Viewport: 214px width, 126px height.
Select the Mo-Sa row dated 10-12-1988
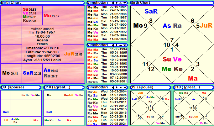pyautogui.click(x=107, y=21)
